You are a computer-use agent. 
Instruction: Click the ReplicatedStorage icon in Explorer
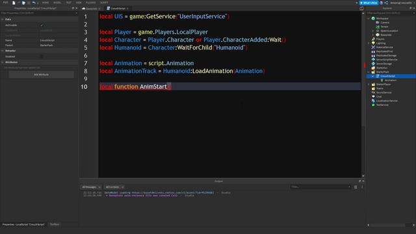(x=373, y=55)
